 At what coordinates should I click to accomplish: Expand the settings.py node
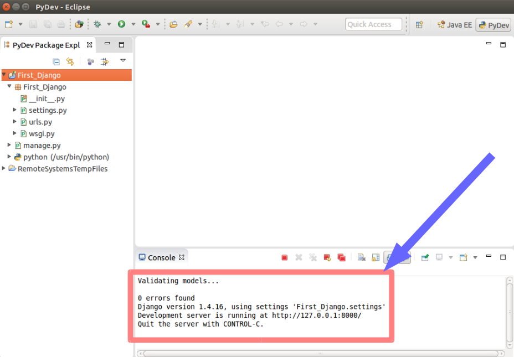pos(15,110)
